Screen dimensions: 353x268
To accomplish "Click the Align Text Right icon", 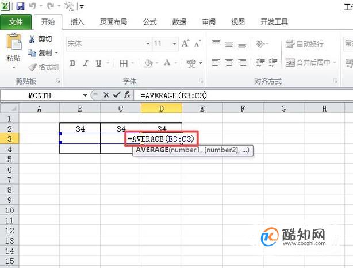I will 242,62.
